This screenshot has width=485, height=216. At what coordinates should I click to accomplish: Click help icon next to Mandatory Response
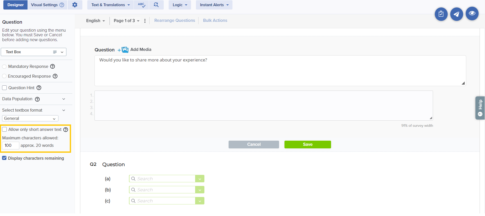pyautogui.click(x=53, y=66)
